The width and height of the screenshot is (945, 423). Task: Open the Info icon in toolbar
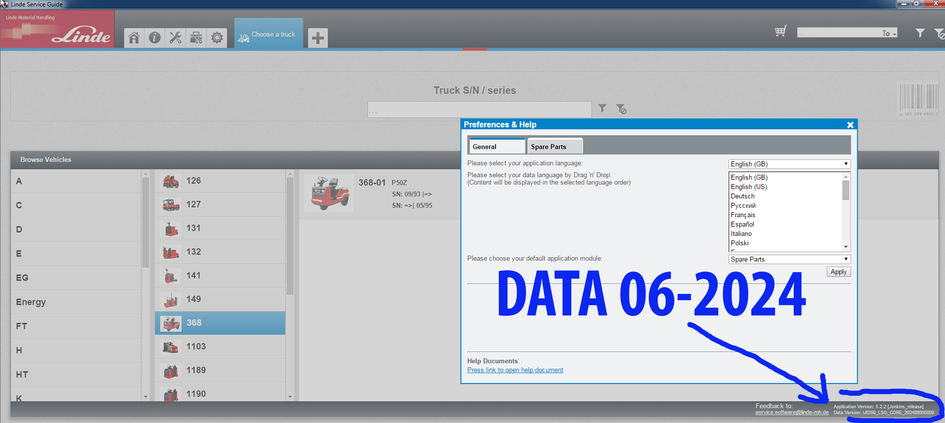pos(154,38)
